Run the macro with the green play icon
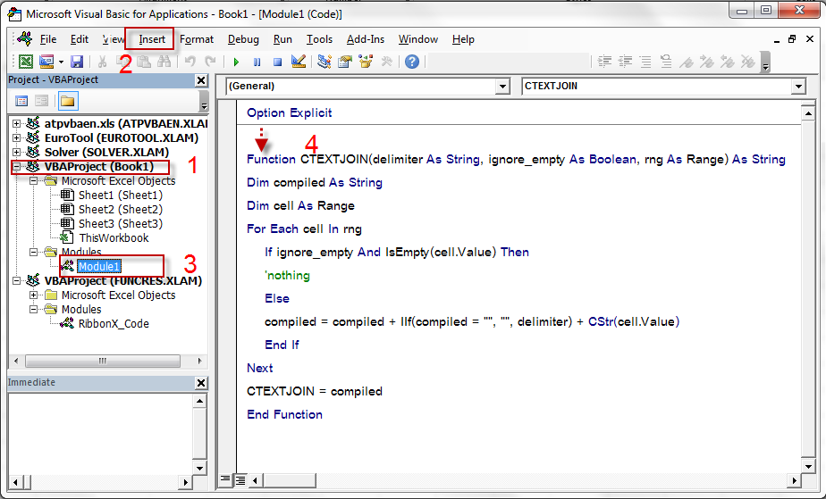The image size is (826, 499). pyautogui.click(x=236, y=62)
